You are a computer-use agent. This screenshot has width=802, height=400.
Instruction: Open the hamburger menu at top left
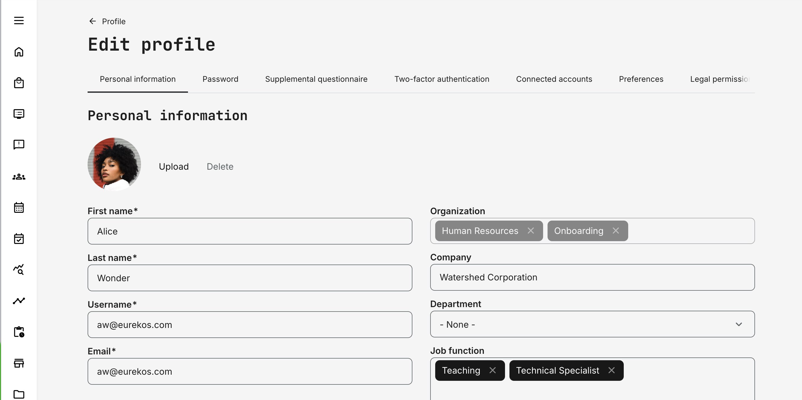click(x=19, y=20)
